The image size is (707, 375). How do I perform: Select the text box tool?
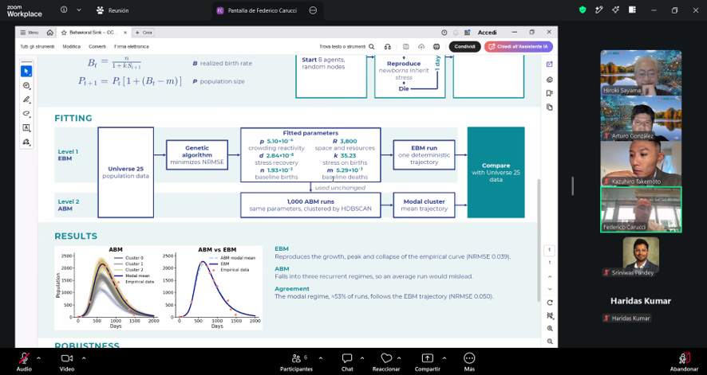[x=26, y=127]
